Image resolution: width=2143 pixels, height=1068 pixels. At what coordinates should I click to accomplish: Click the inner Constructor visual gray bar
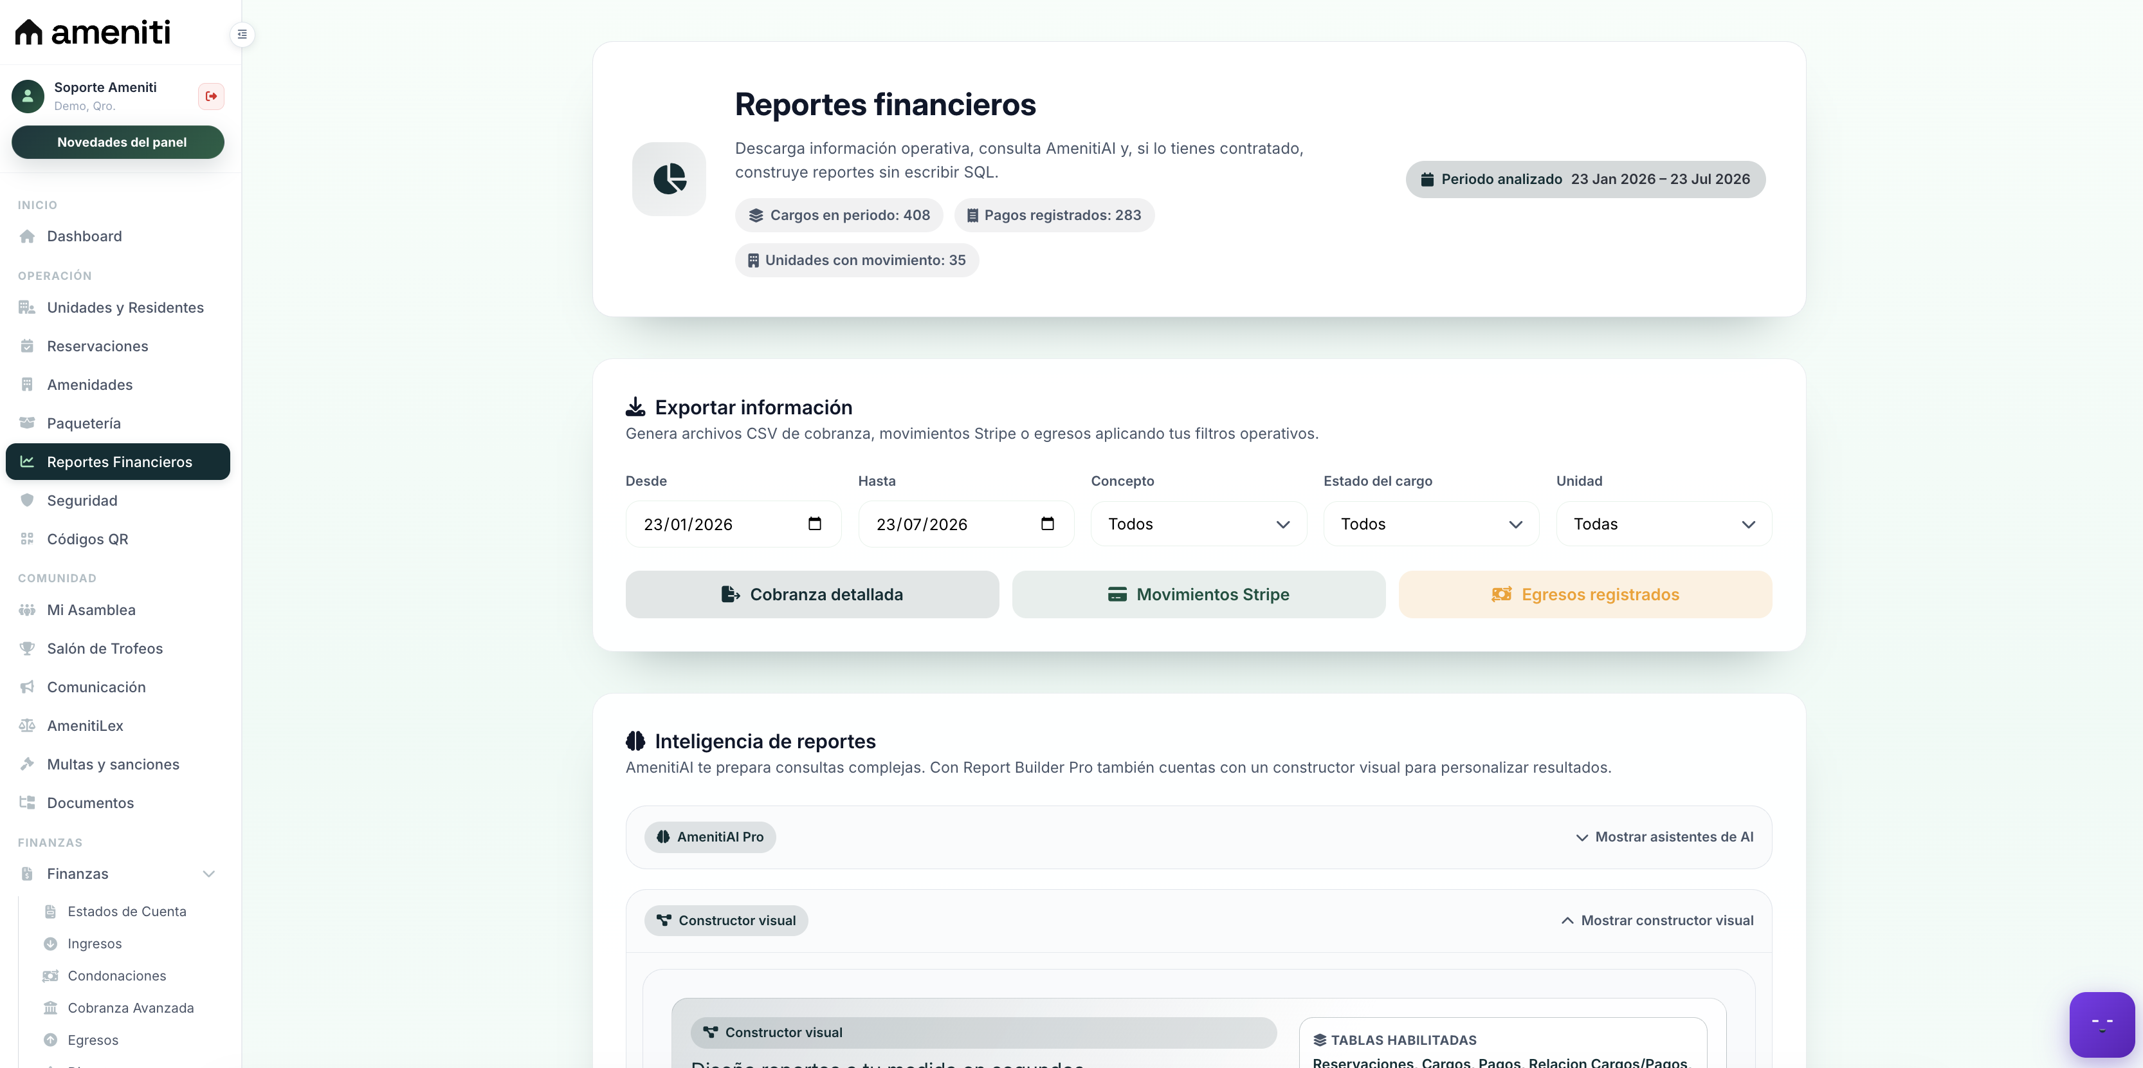(983, 1032)
